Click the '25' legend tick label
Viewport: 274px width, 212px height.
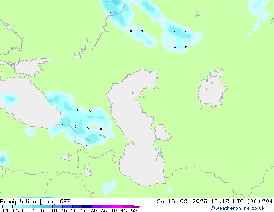click(x=84, y=210)
